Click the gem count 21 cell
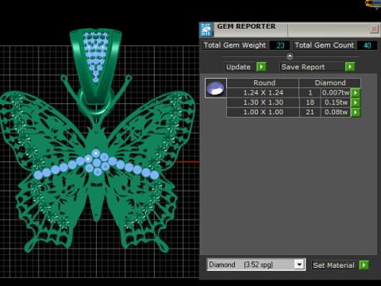Viewport: 381px width, 286px height. pyautogui.click(x=310, y=112)
